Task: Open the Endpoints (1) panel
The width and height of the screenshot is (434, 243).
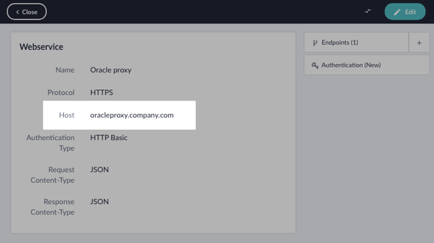Action: pos(356,42)
